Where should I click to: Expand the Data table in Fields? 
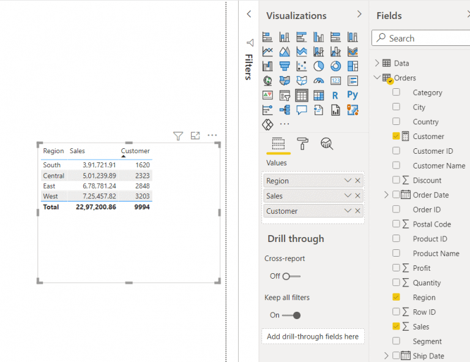tap(377, 63)
